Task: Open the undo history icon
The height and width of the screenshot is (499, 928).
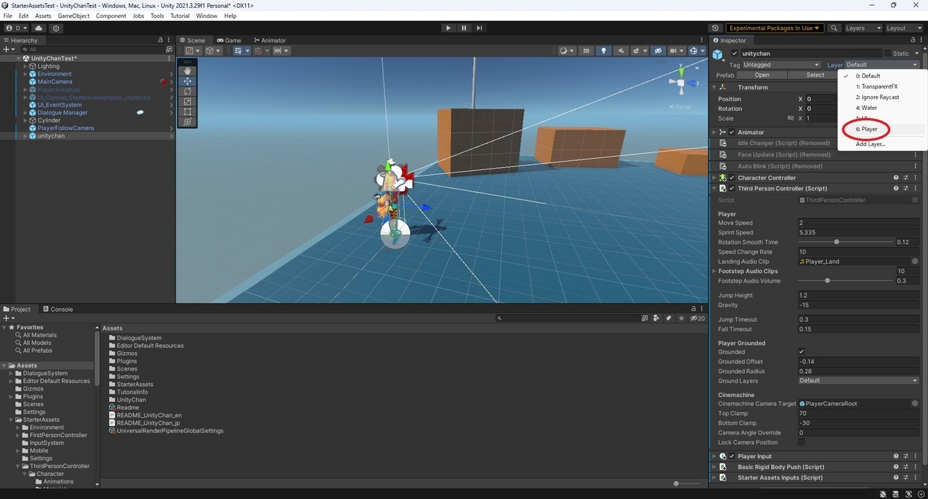Action: point(715,28)
